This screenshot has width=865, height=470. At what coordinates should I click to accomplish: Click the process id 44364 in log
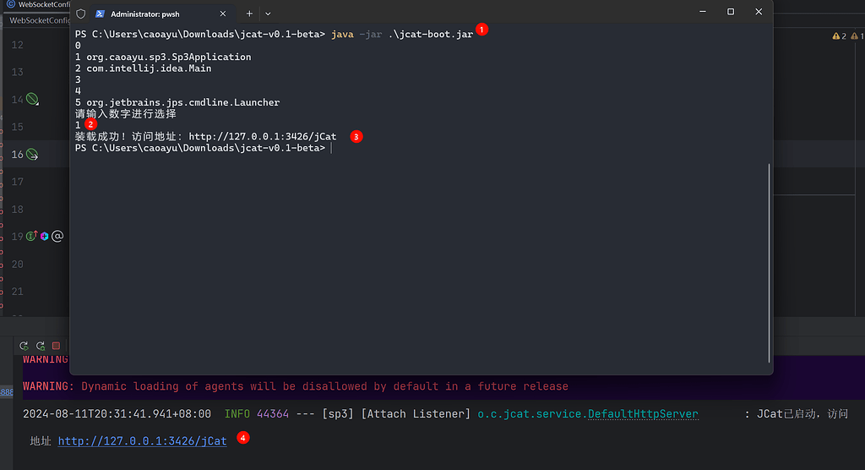273,413
